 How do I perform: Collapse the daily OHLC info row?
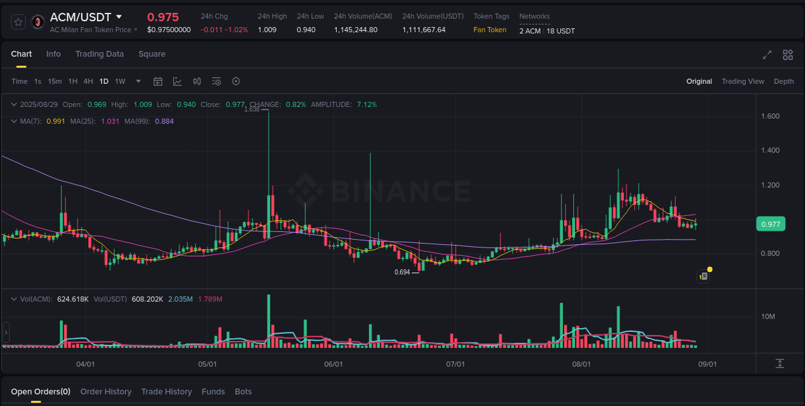tap(13, 104)
